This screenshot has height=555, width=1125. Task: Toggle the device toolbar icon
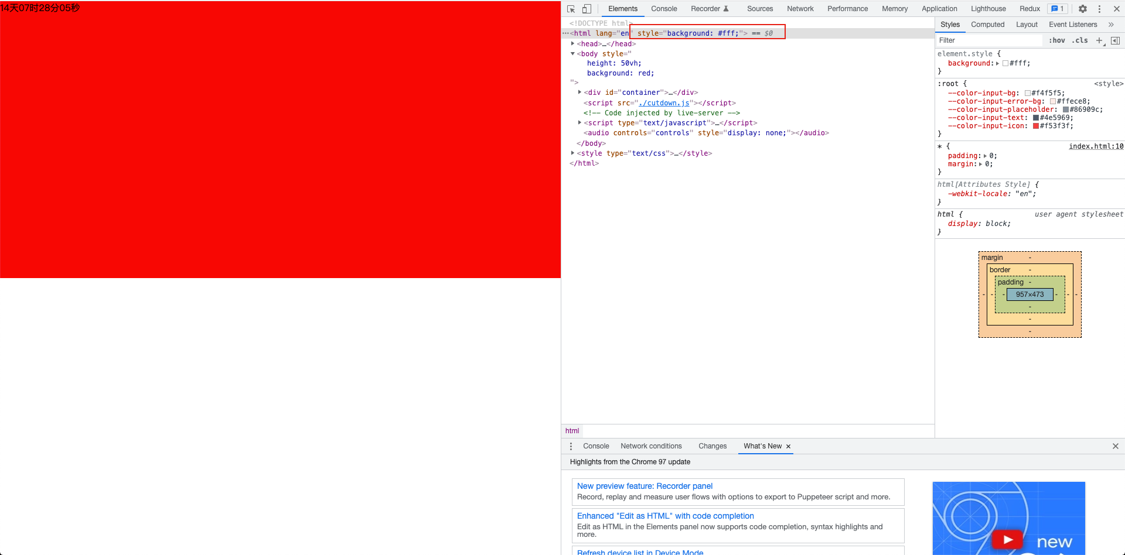[x=587, y=9]
